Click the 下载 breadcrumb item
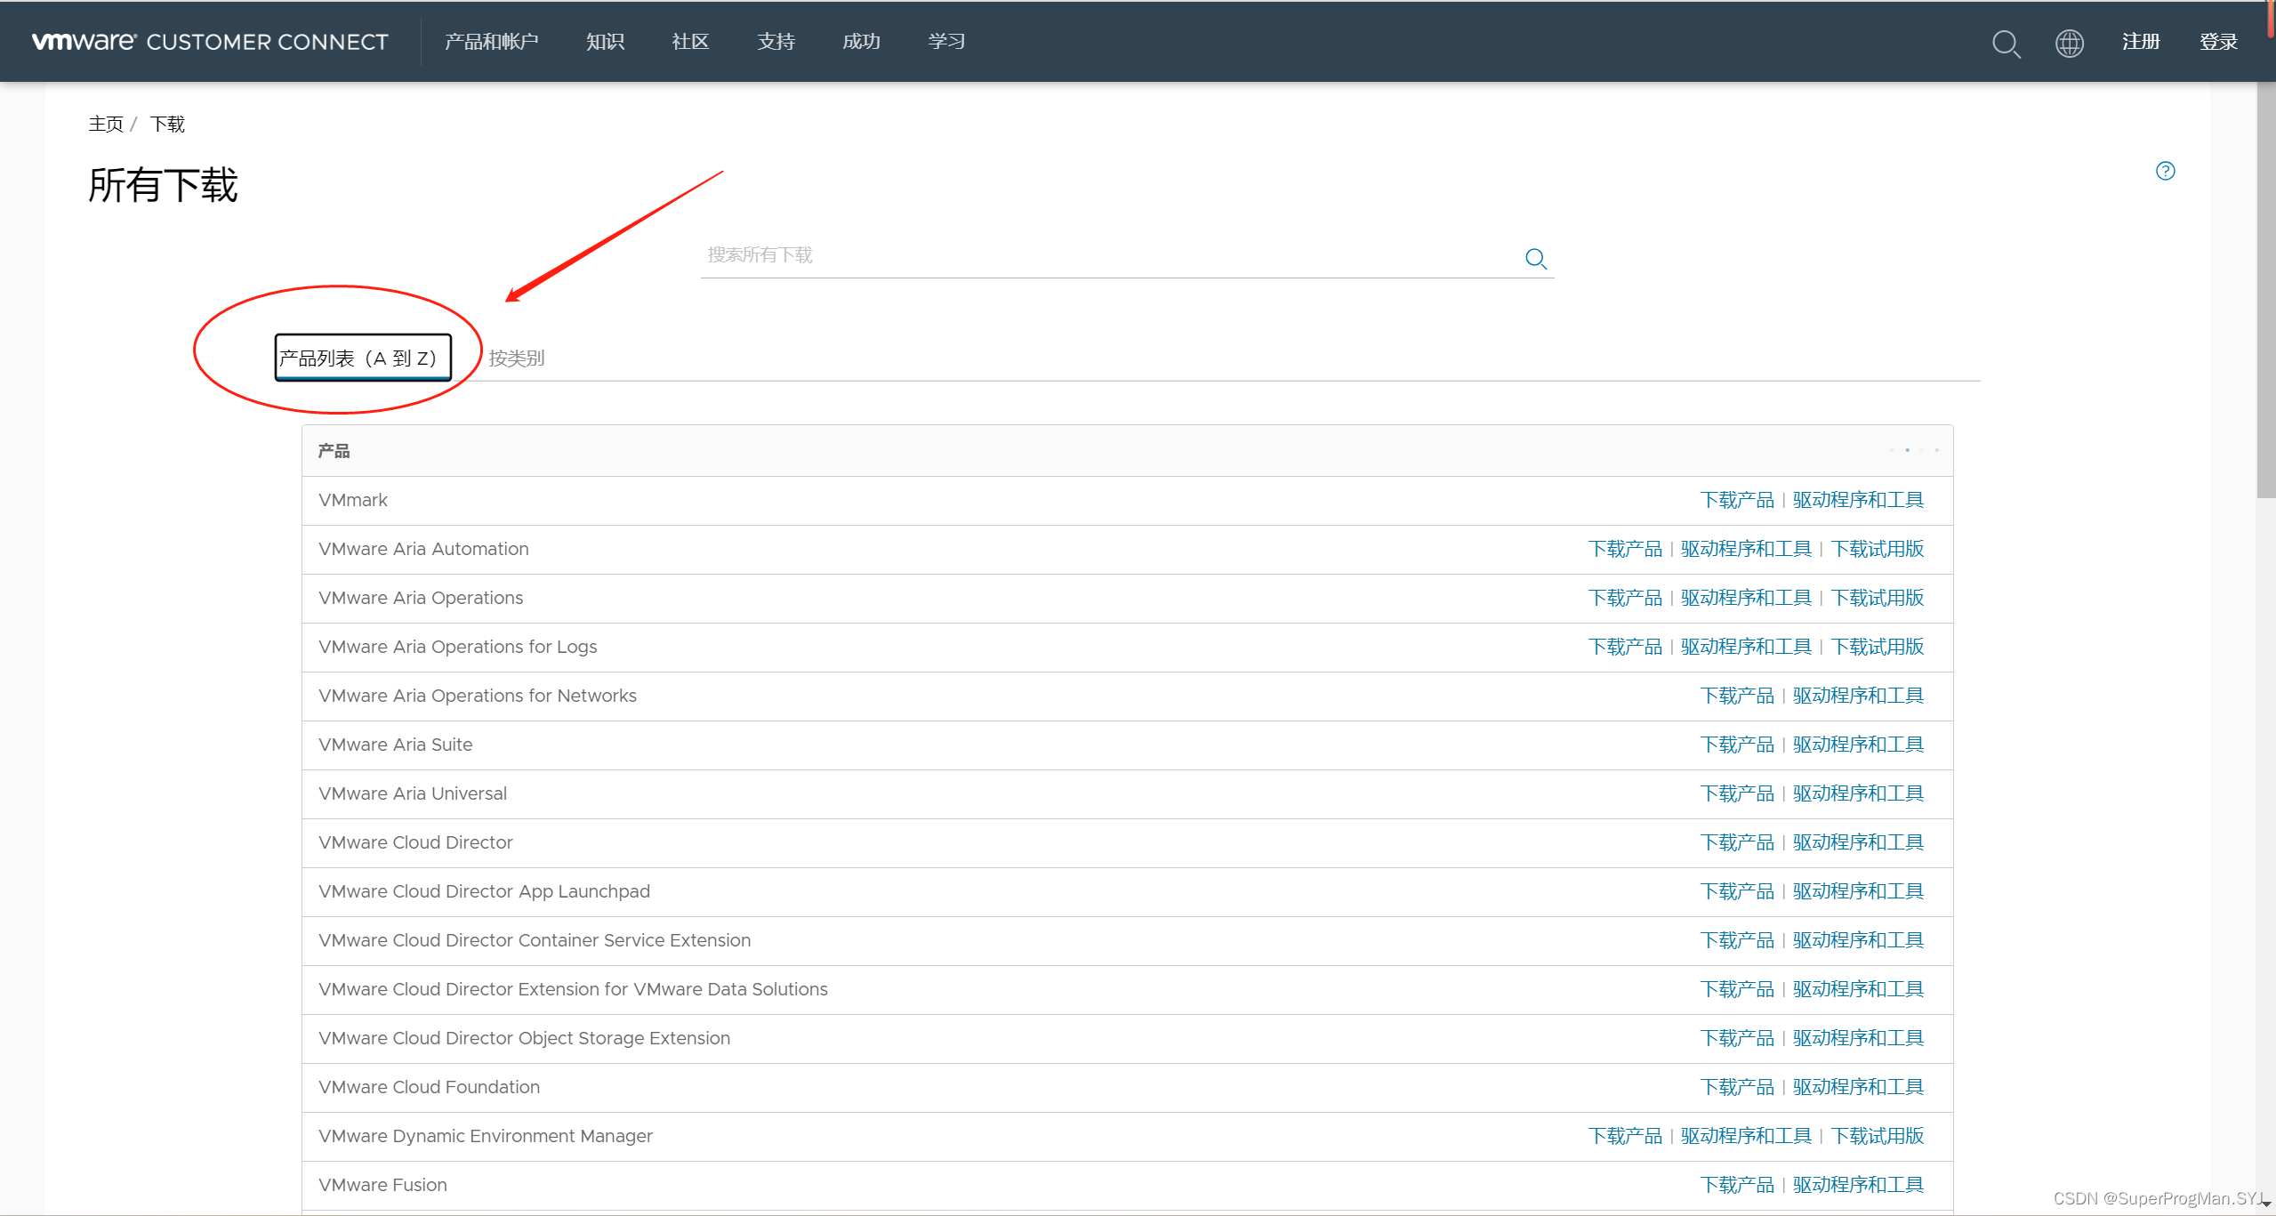2276x1216 pixels. pos(167,124)
